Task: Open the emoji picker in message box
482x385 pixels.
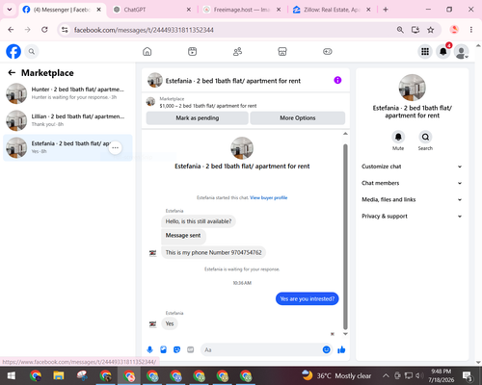Action: [x=326, y=349]
